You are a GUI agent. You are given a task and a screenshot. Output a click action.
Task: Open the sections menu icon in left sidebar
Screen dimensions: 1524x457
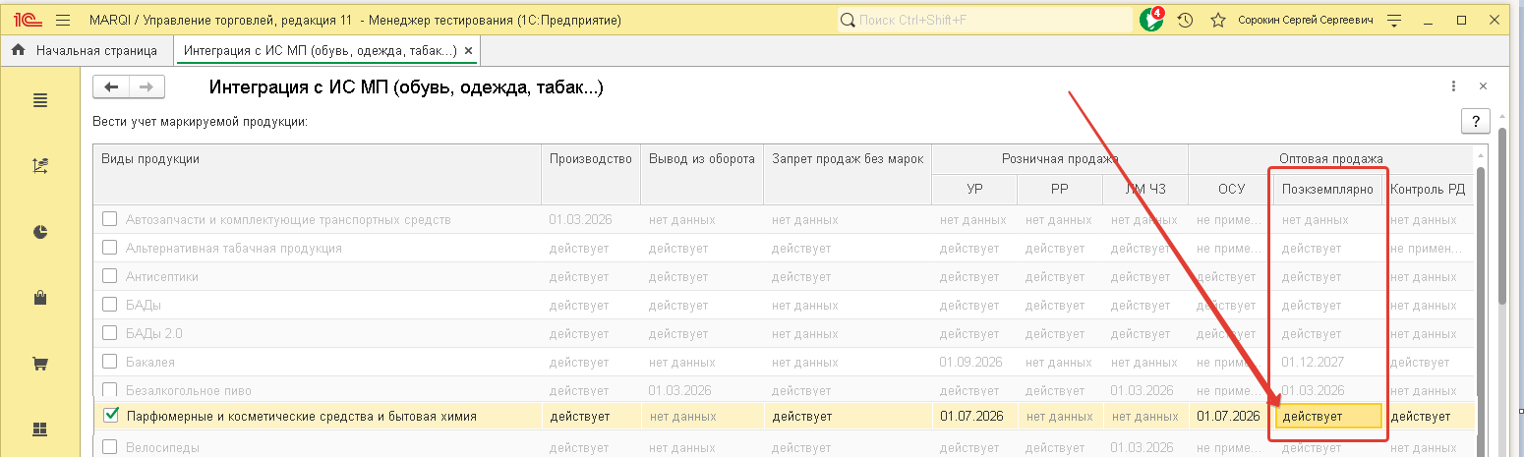click(40, 99)
